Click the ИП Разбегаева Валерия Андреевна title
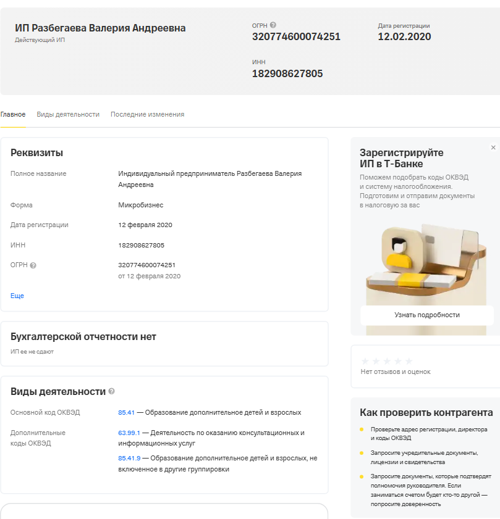Screen dimensions: 500x519 tap(100, 28)
